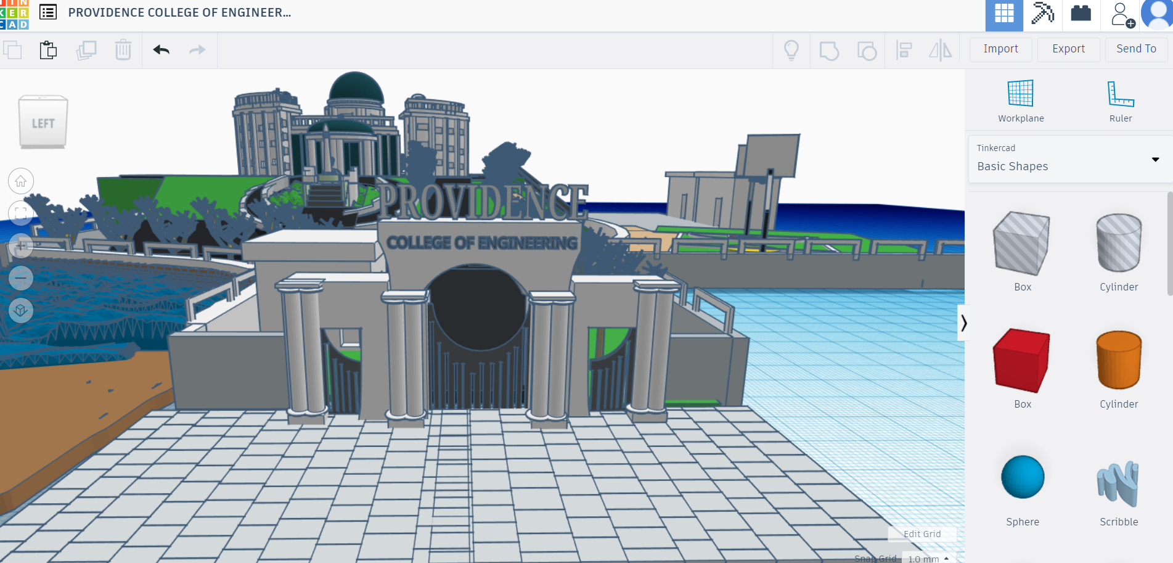The height and width of the screenshot is (563, 1173).
Task: Click the Group shapes icon
Action: (x=829, y=51)
